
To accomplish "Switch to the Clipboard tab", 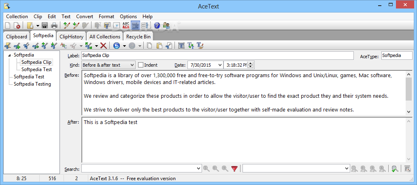I will 17,37.
